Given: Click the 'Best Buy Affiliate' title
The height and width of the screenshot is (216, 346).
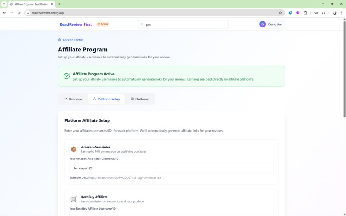Looking at the screenshot, I should [x=94, y=197].
